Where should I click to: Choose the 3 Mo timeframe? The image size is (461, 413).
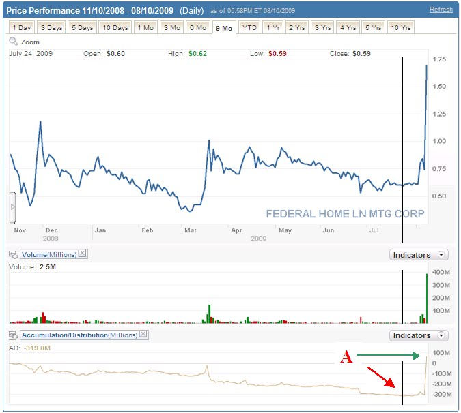(x=172, y=27)
